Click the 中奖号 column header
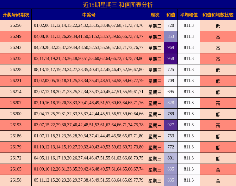The height and width of the screenshot is (186, 236). 89,15
